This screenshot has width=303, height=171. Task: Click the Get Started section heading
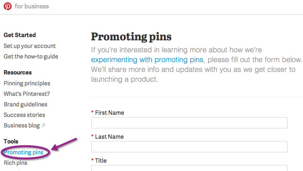point(20,35)
